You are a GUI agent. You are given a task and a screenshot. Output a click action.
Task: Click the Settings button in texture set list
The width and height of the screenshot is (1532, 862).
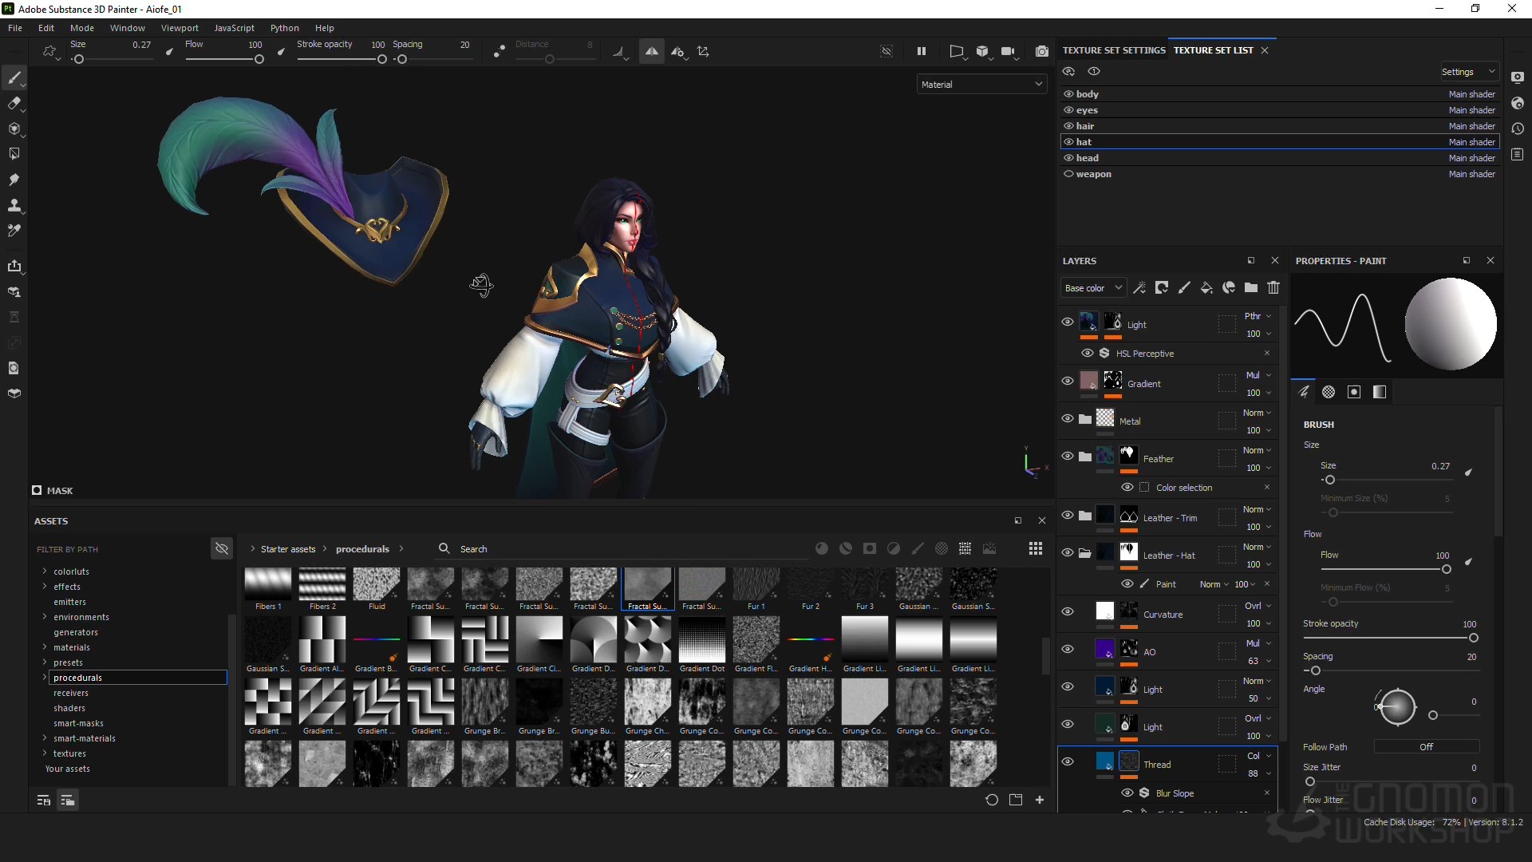pyautogui.click(x=1467, y=72)
